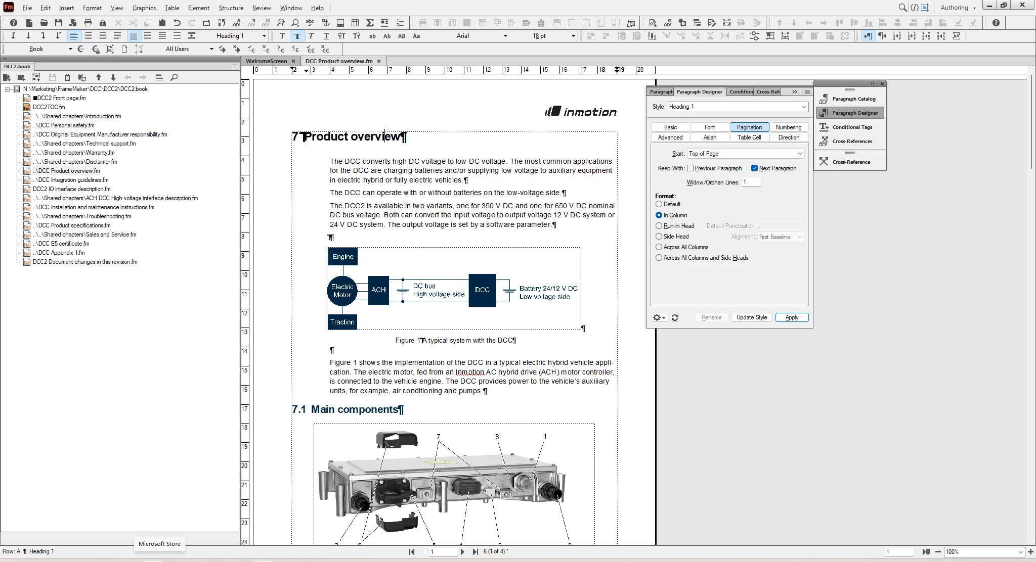Click the Insert Anchored Frame anchor icon
1036x562 pixels.
[326, 23]
